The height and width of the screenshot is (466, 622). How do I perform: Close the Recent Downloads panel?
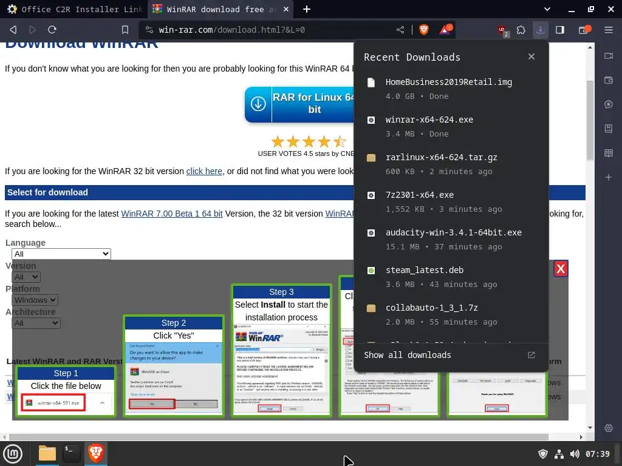[x=531, y=56]
